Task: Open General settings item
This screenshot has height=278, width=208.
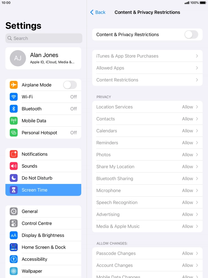Action: coord(43,212)
